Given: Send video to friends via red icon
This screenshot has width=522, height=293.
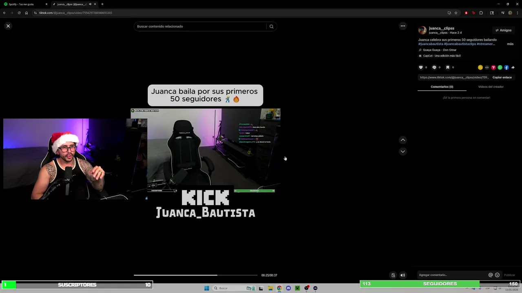Looking at the screenshot, I should click(493, 68).
